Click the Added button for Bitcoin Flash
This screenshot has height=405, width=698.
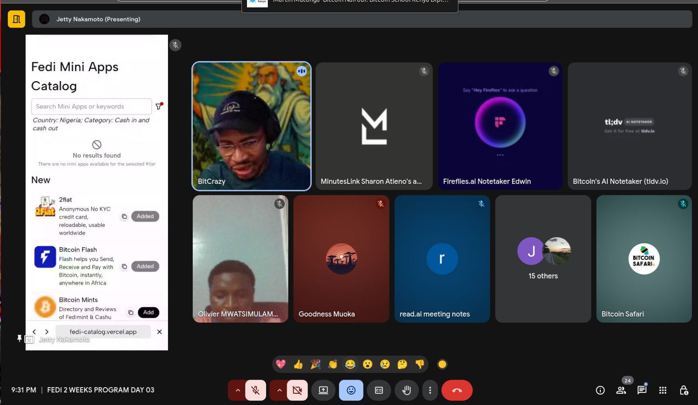pyautogui.click(x=145, y=266)
